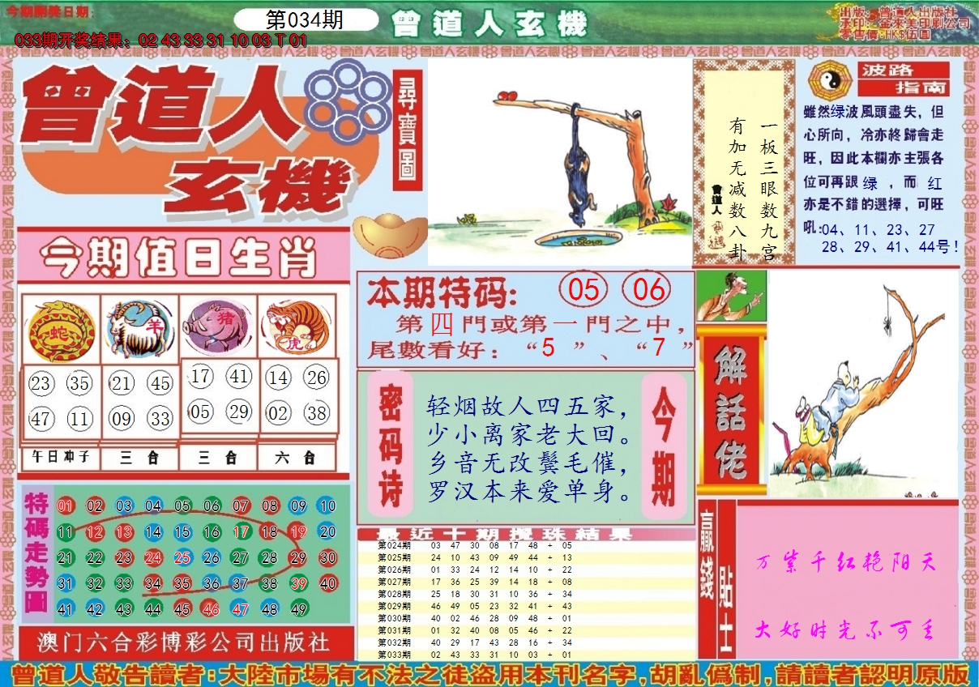
Task: Click ball 40 in the trend chart
Action: point(327,583)
